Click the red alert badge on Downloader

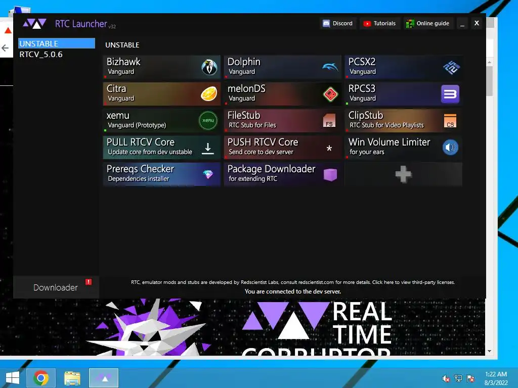(89, 282)
